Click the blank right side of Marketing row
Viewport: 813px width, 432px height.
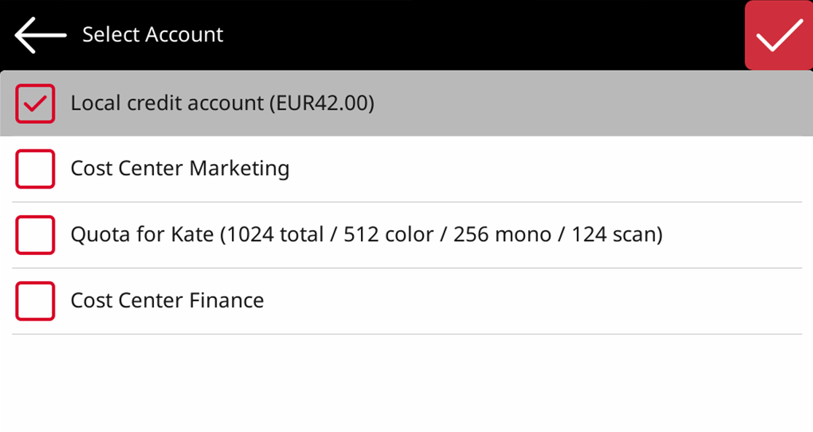tap(547, 169)
